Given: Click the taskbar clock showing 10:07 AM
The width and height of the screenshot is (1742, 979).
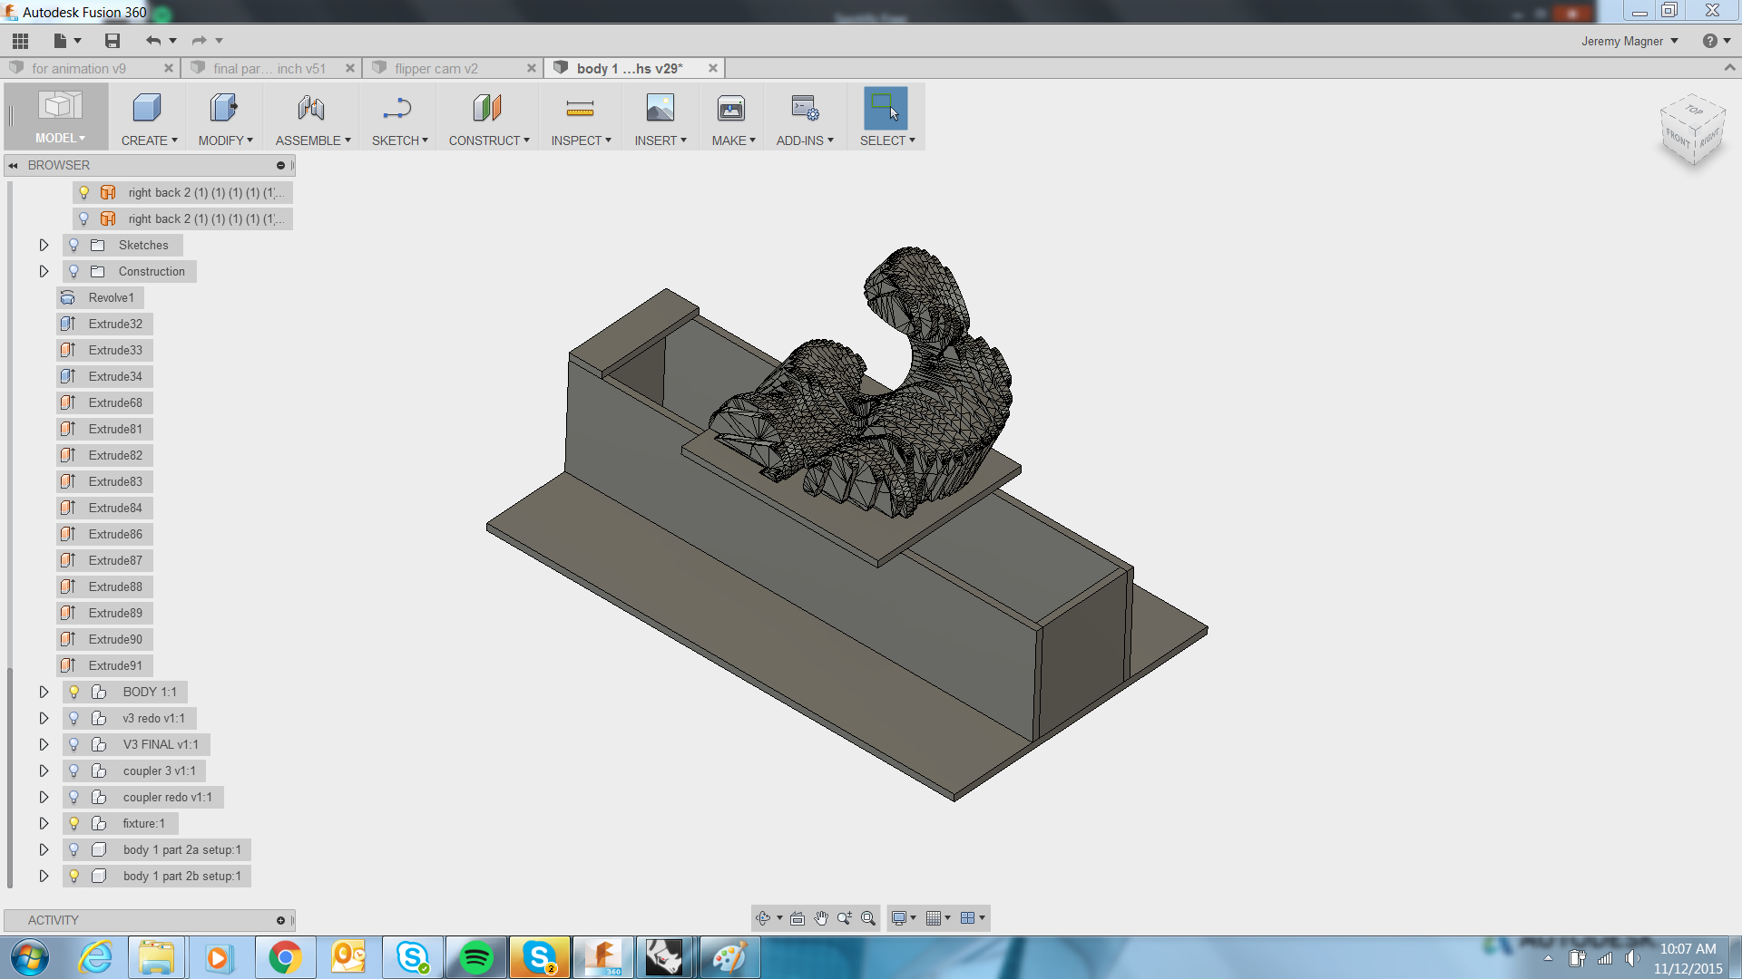Looking at the screenshot, I should click(x=1688, y=949).
